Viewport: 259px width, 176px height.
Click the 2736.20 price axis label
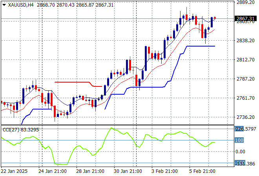(245, 117)
